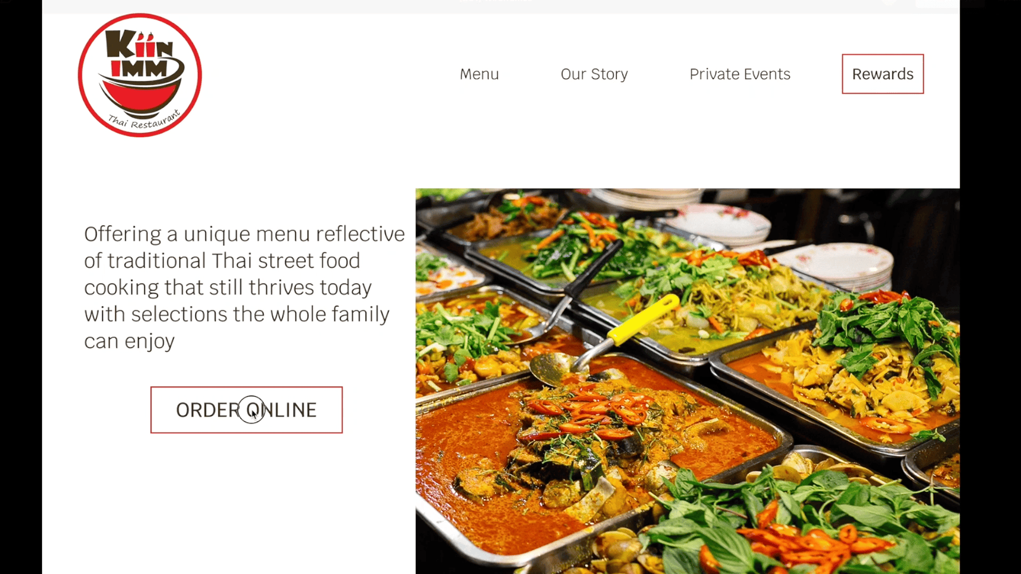Image resolution: width=1021 pixels, height=574 pixels.
Task: Click the chili peppers above the logo lettering
Action: (145, 36)
